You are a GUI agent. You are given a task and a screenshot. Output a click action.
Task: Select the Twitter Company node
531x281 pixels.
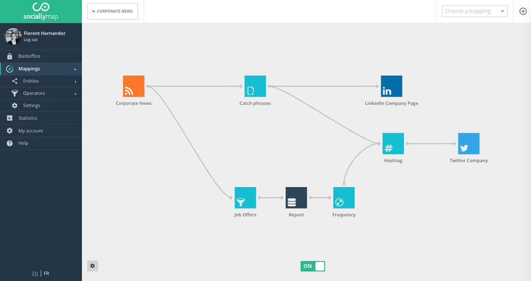coord(468,144)
